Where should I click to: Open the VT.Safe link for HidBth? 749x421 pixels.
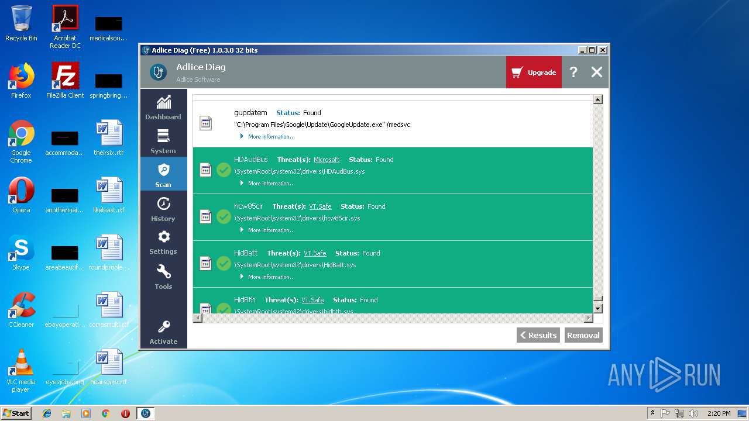click(312, 300)
